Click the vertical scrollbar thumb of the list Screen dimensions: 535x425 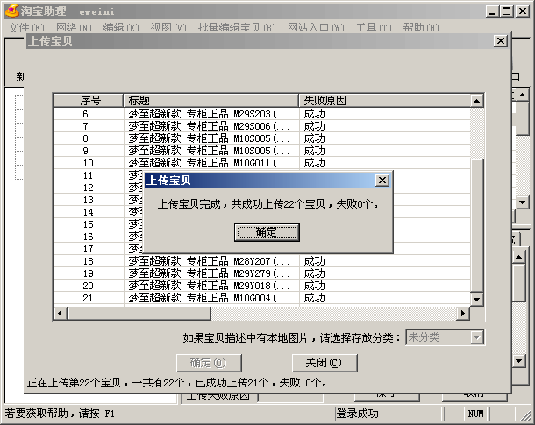(x=476, y=225)
